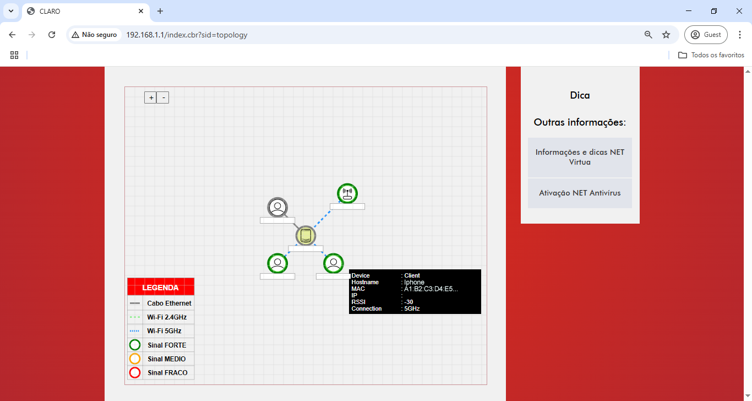Open the browser zoom magnifier icon
Screen dimensions: 752x401
tap(649, 35)
